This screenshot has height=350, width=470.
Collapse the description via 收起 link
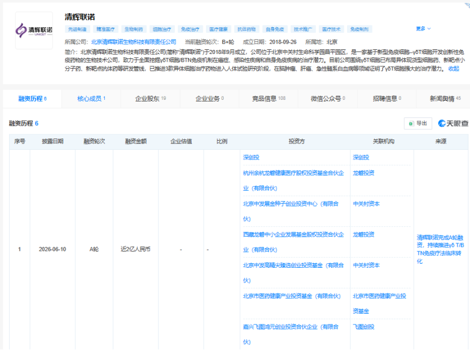pyautogui.click(x=454, y=69)
